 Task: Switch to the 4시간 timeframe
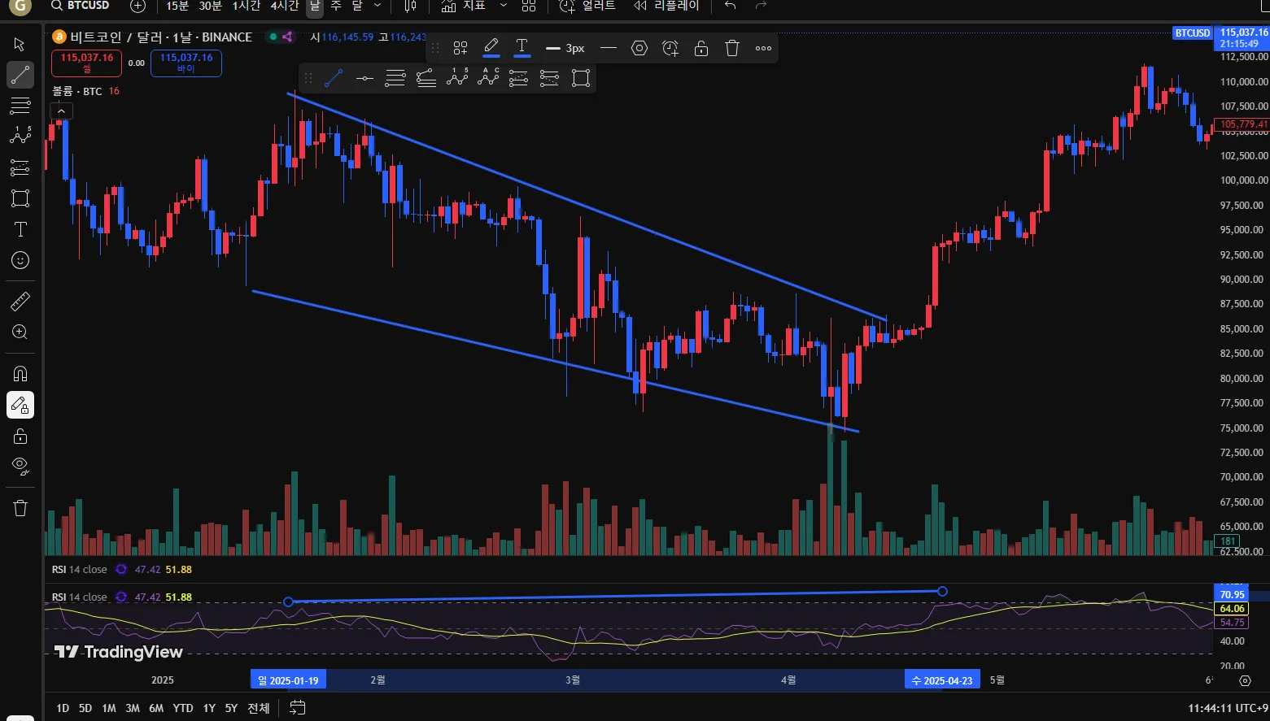tap(285, 6)
